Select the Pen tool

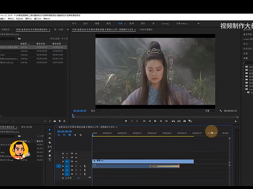click(50, 151)
